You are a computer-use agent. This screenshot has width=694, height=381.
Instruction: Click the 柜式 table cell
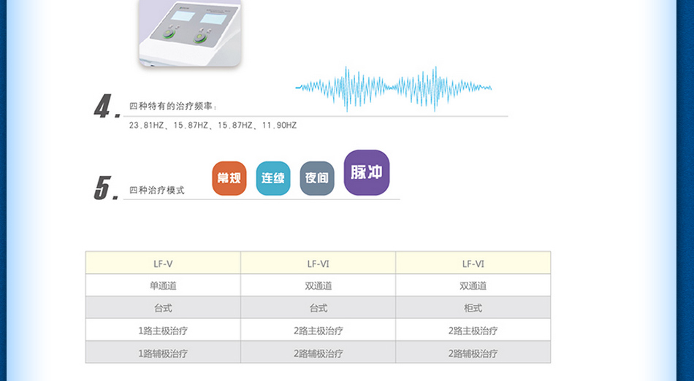click(x=473, y=308)
